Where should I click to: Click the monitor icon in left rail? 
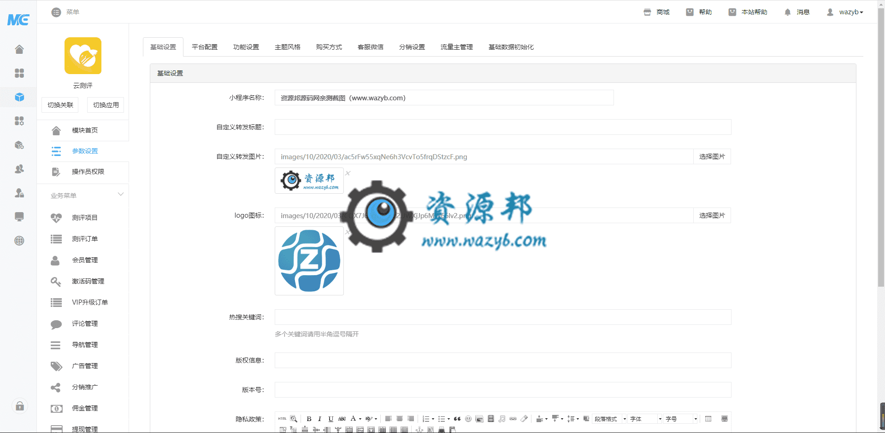coord(19,217)
